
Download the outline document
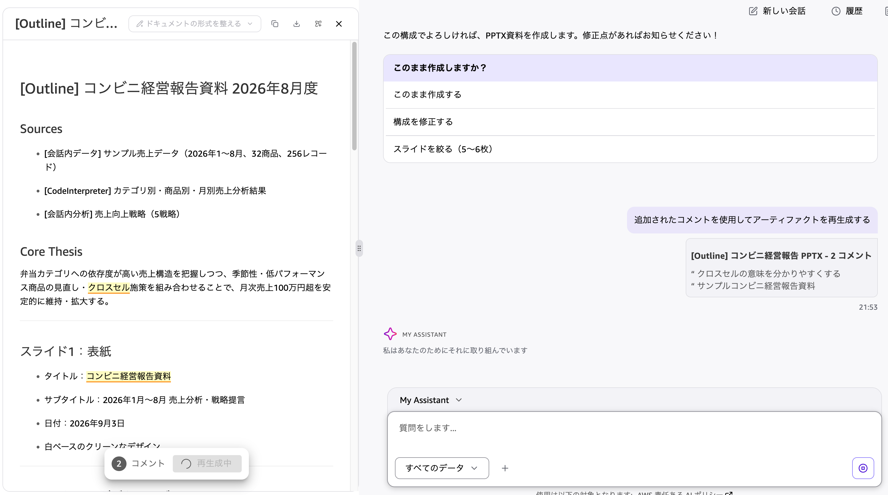(297, 24)
